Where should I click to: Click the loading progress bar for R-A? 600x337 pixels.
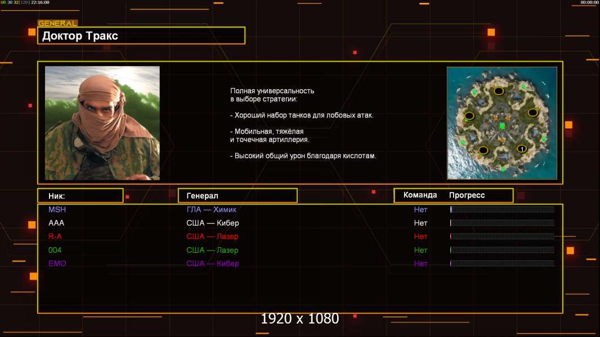pos(502,236)
